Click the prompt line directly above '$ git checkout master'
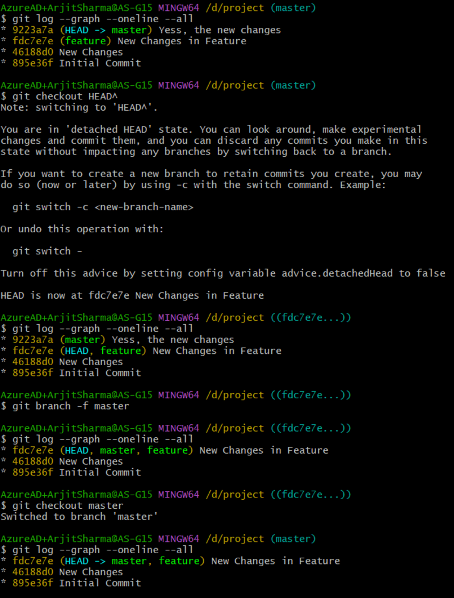This screenshot has height=598, width=454. click(x=176, y=495)
